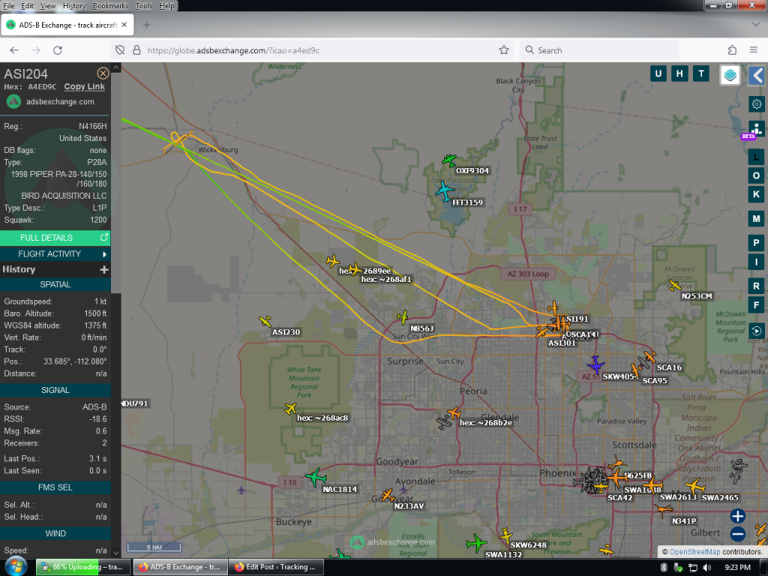Zoom out the map with minus
Image resolution: width=768 pixels, height=576 pixels.
click(738, 534)
